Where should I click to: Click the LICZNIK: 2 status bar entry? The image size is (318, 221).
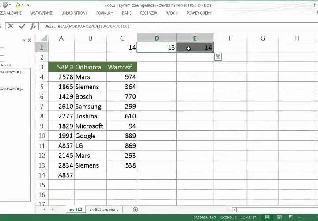(228, 217)
